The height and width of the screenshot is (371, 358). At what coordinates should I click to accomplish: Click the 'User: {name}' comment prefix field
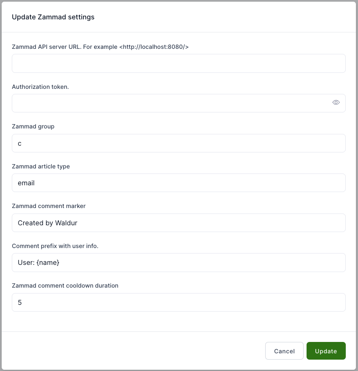178,262
